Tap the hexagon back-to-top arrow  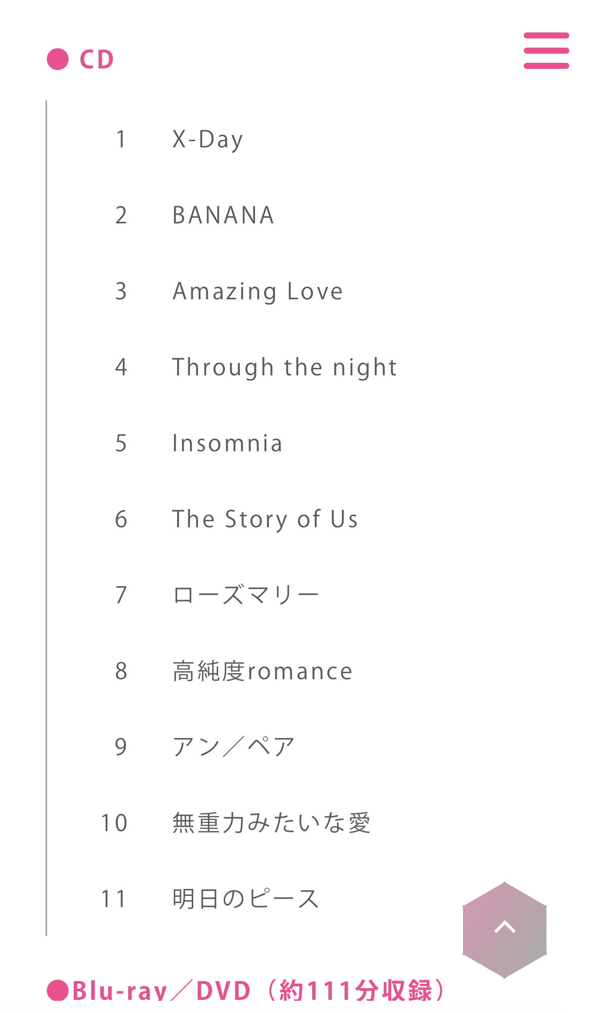point(504,930)
